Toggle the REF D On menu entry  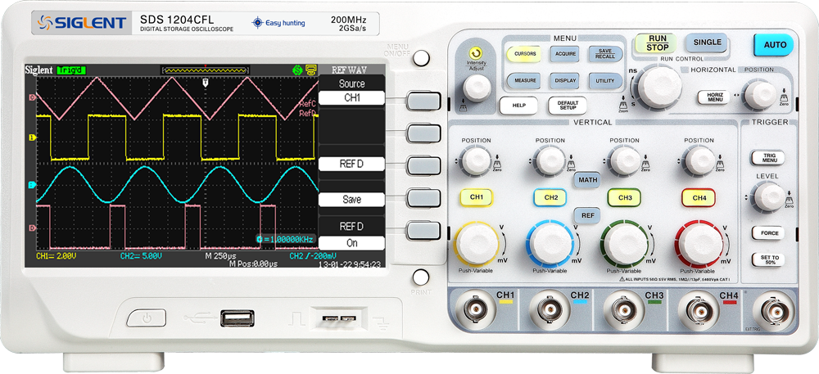tap(351, 235)
